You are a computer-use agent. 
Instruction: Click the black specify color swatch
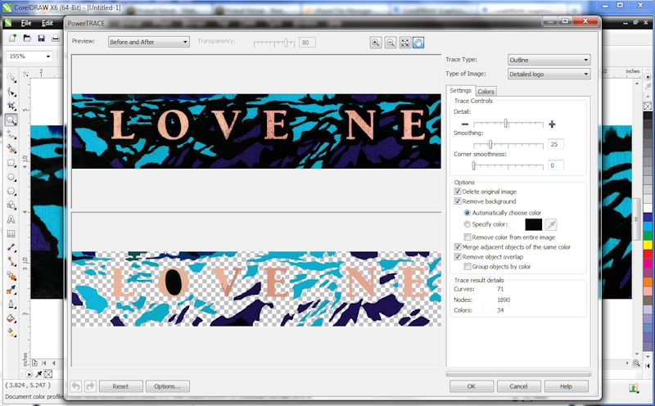[533, 223]
